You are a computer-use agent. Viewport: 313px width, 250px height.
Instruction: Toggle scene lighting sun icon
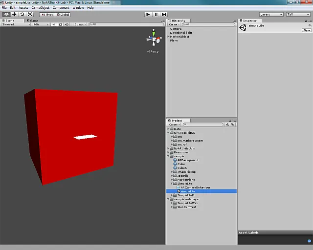54,24
